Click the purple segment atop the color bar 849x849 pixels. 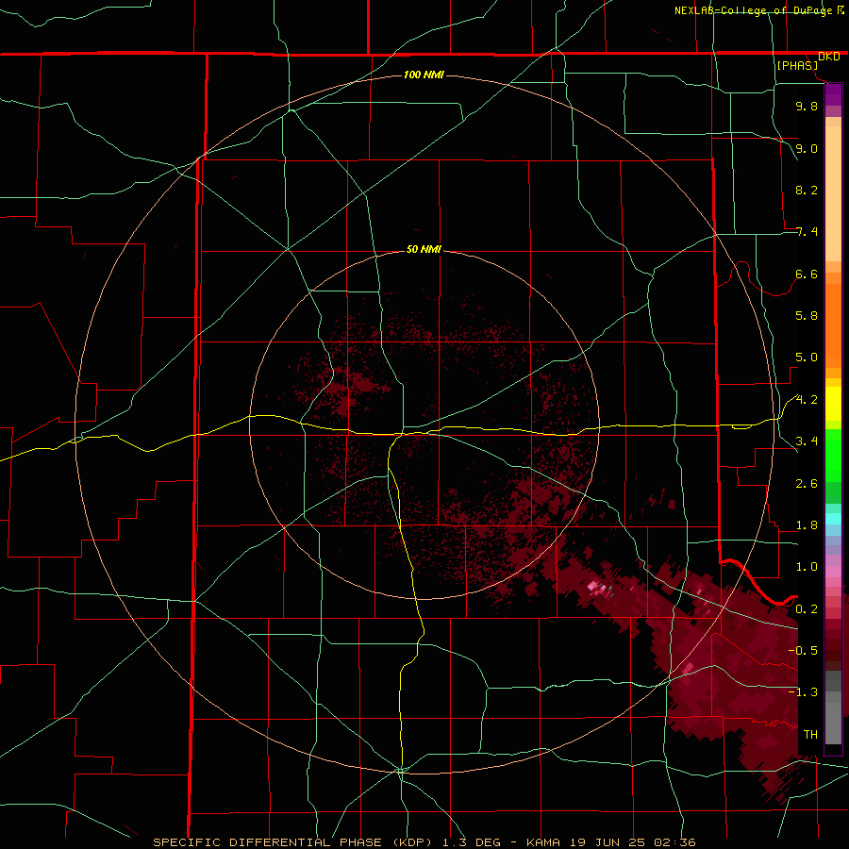pos(833,94)
